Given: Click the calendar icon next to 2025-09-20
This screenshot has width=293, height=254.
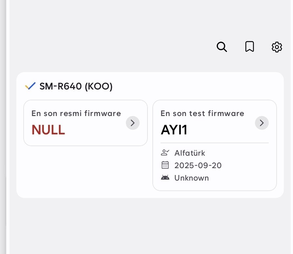Looking at the screenshot, I should tap(165, 165).
